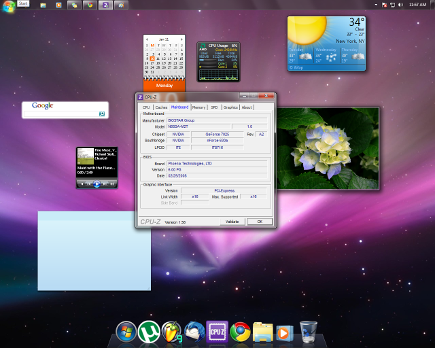Launch Google Chrome from the dock
The height and width of the screenshot is (348, 435).
240,332
